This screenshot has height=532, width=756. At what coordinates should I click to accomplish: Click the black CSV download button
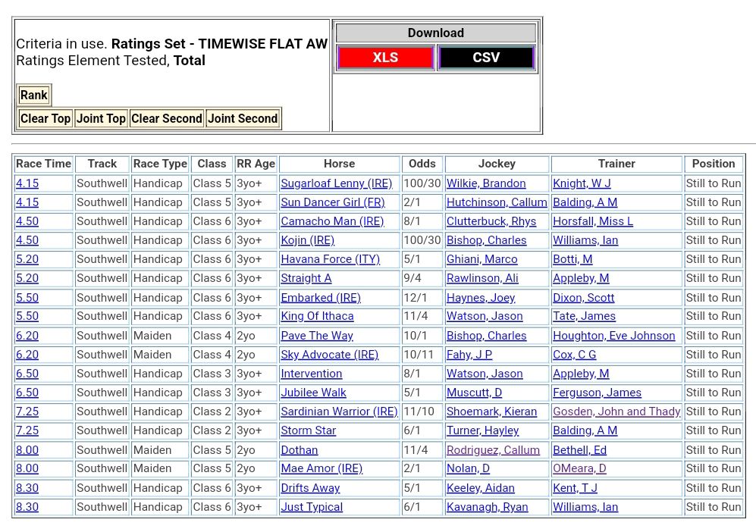[x=486, y=58]
